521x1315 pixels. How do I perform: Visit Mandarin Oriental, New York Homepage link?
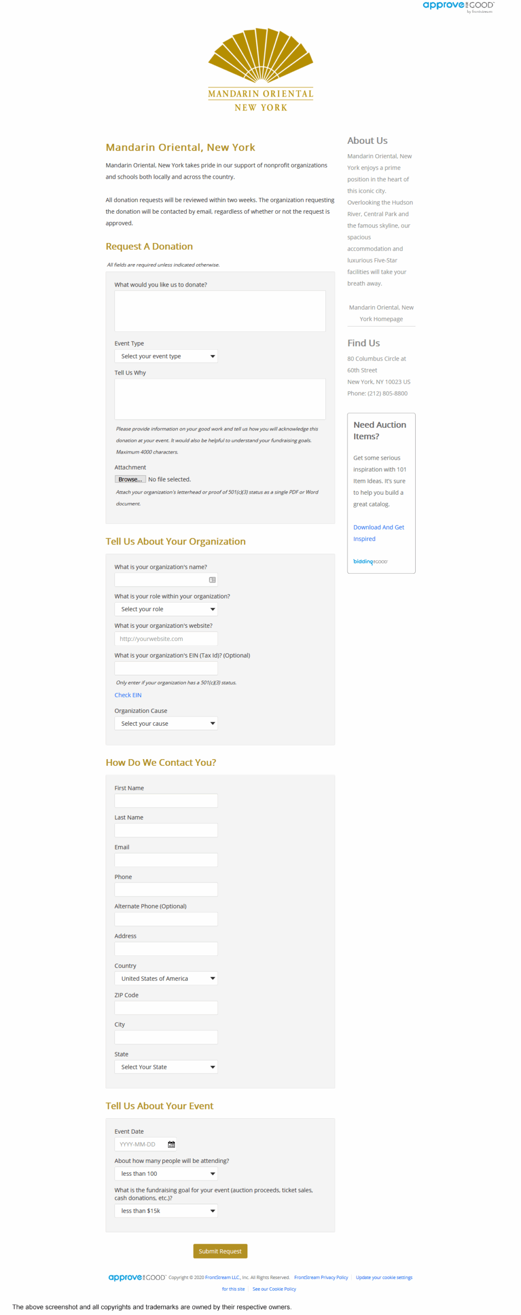click(x=381, y=313)
